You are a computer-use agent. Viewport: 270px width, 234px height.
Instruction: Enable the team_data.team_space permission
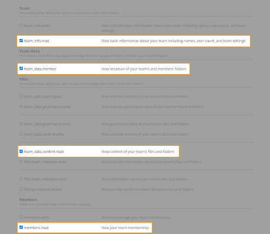click(x=21, y=96)
